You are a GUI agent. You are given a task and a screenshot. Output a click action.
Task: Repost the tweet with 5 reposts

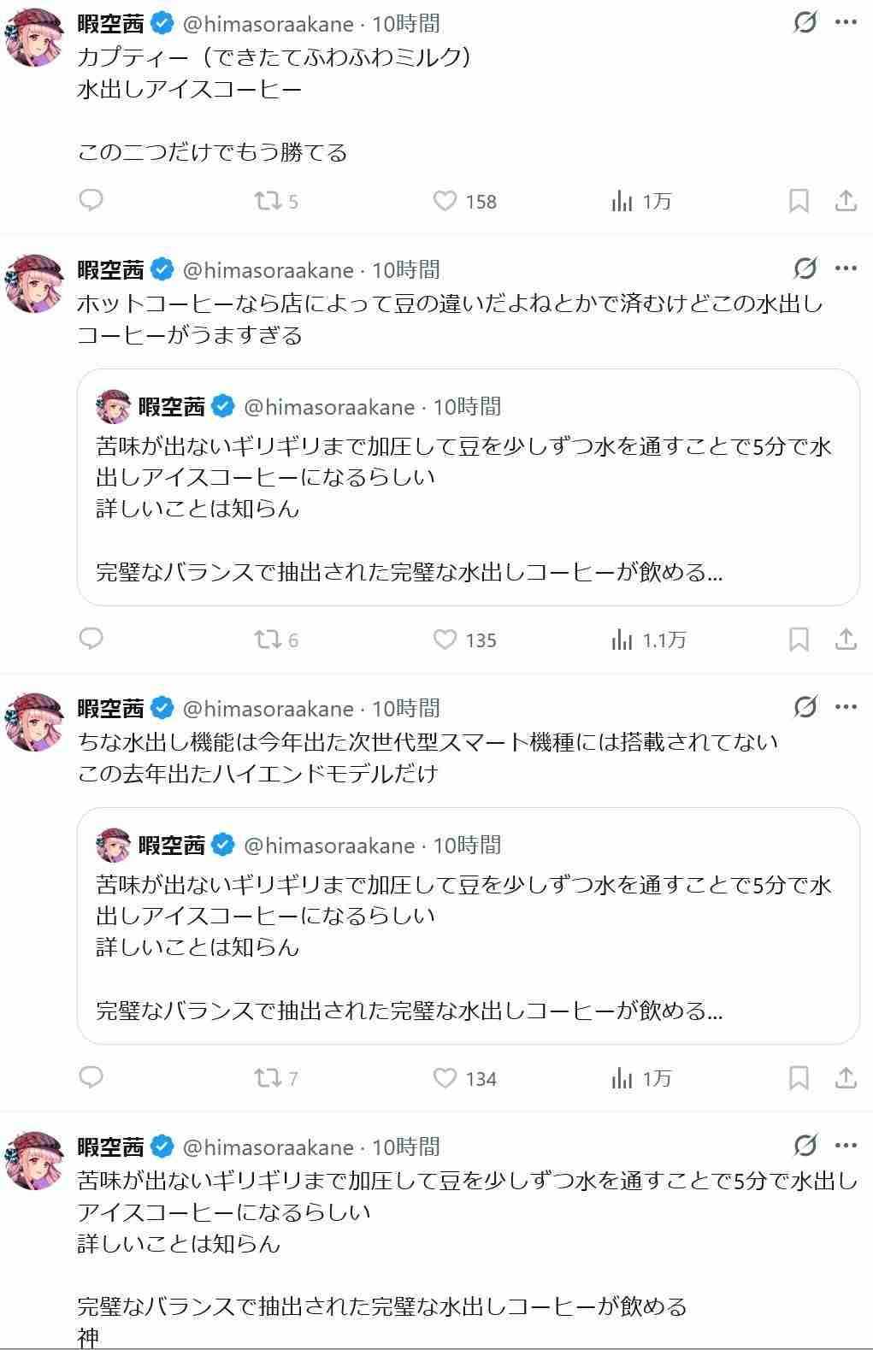pyautogui.click(x=268, y=201)
